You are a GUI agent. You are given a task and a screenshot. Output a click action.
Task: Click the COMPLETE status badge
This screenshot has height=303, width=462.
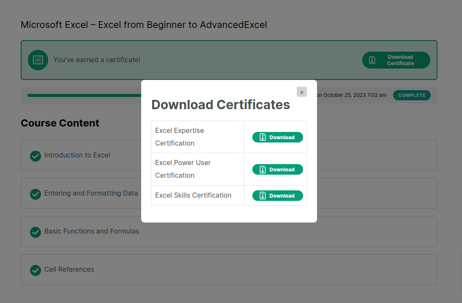[x=412, y=95]
